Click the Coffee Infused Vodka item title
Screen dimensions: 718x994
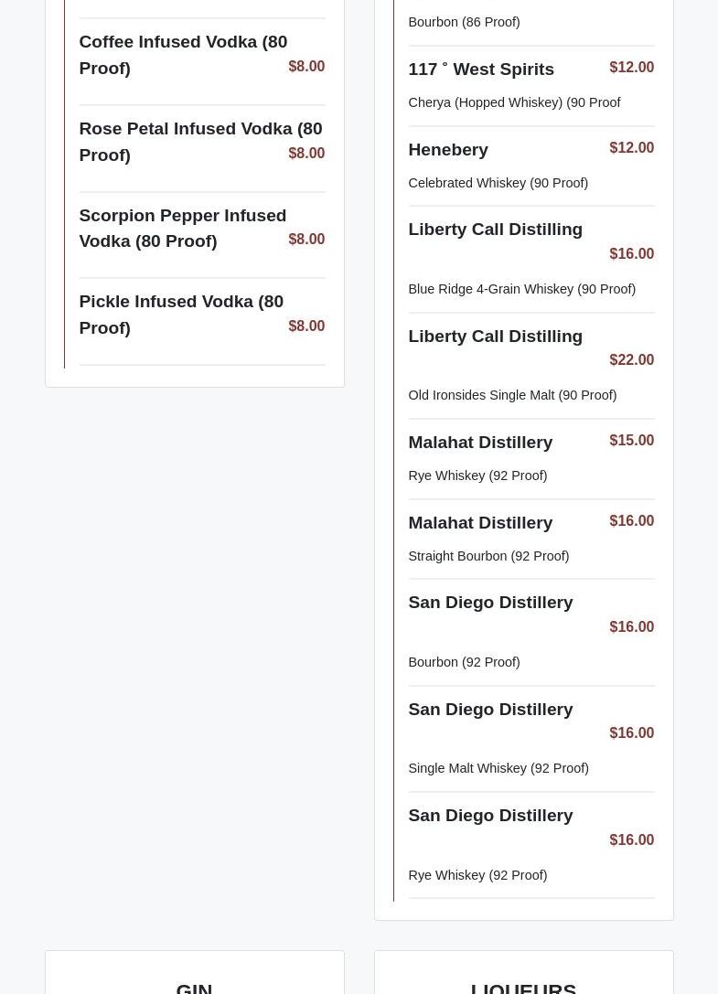[x=183, y=55]
